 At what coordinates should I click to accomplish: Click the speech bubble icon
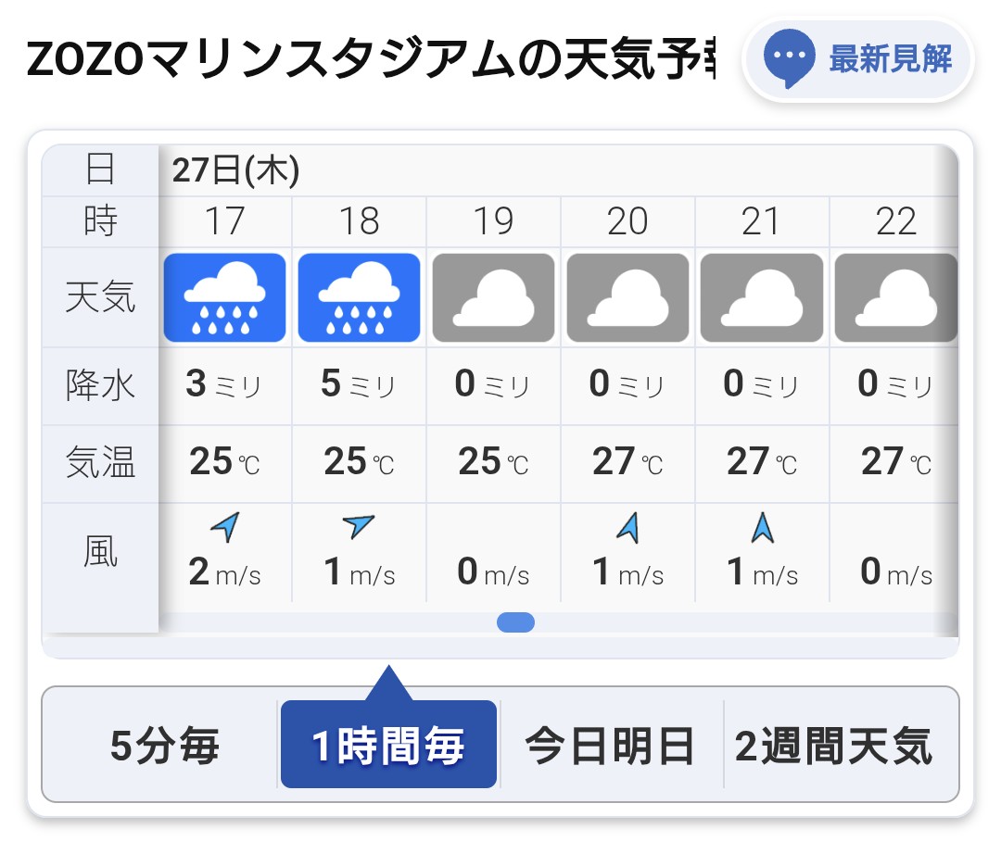click(789, 58)
